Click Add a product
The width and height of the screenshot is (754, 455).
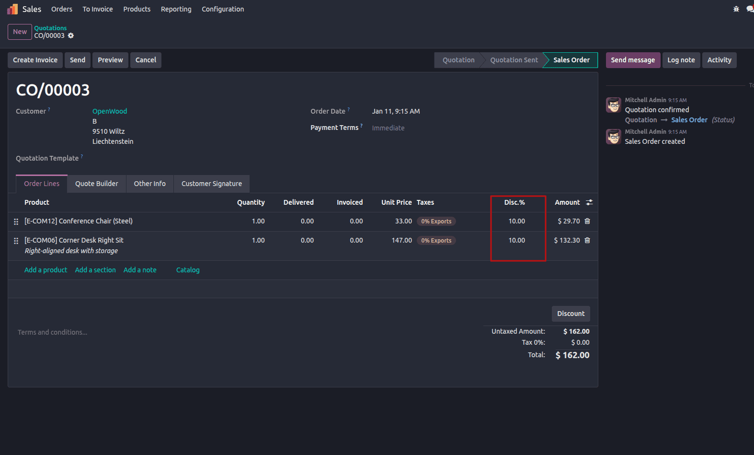click(x=46, y=270)
